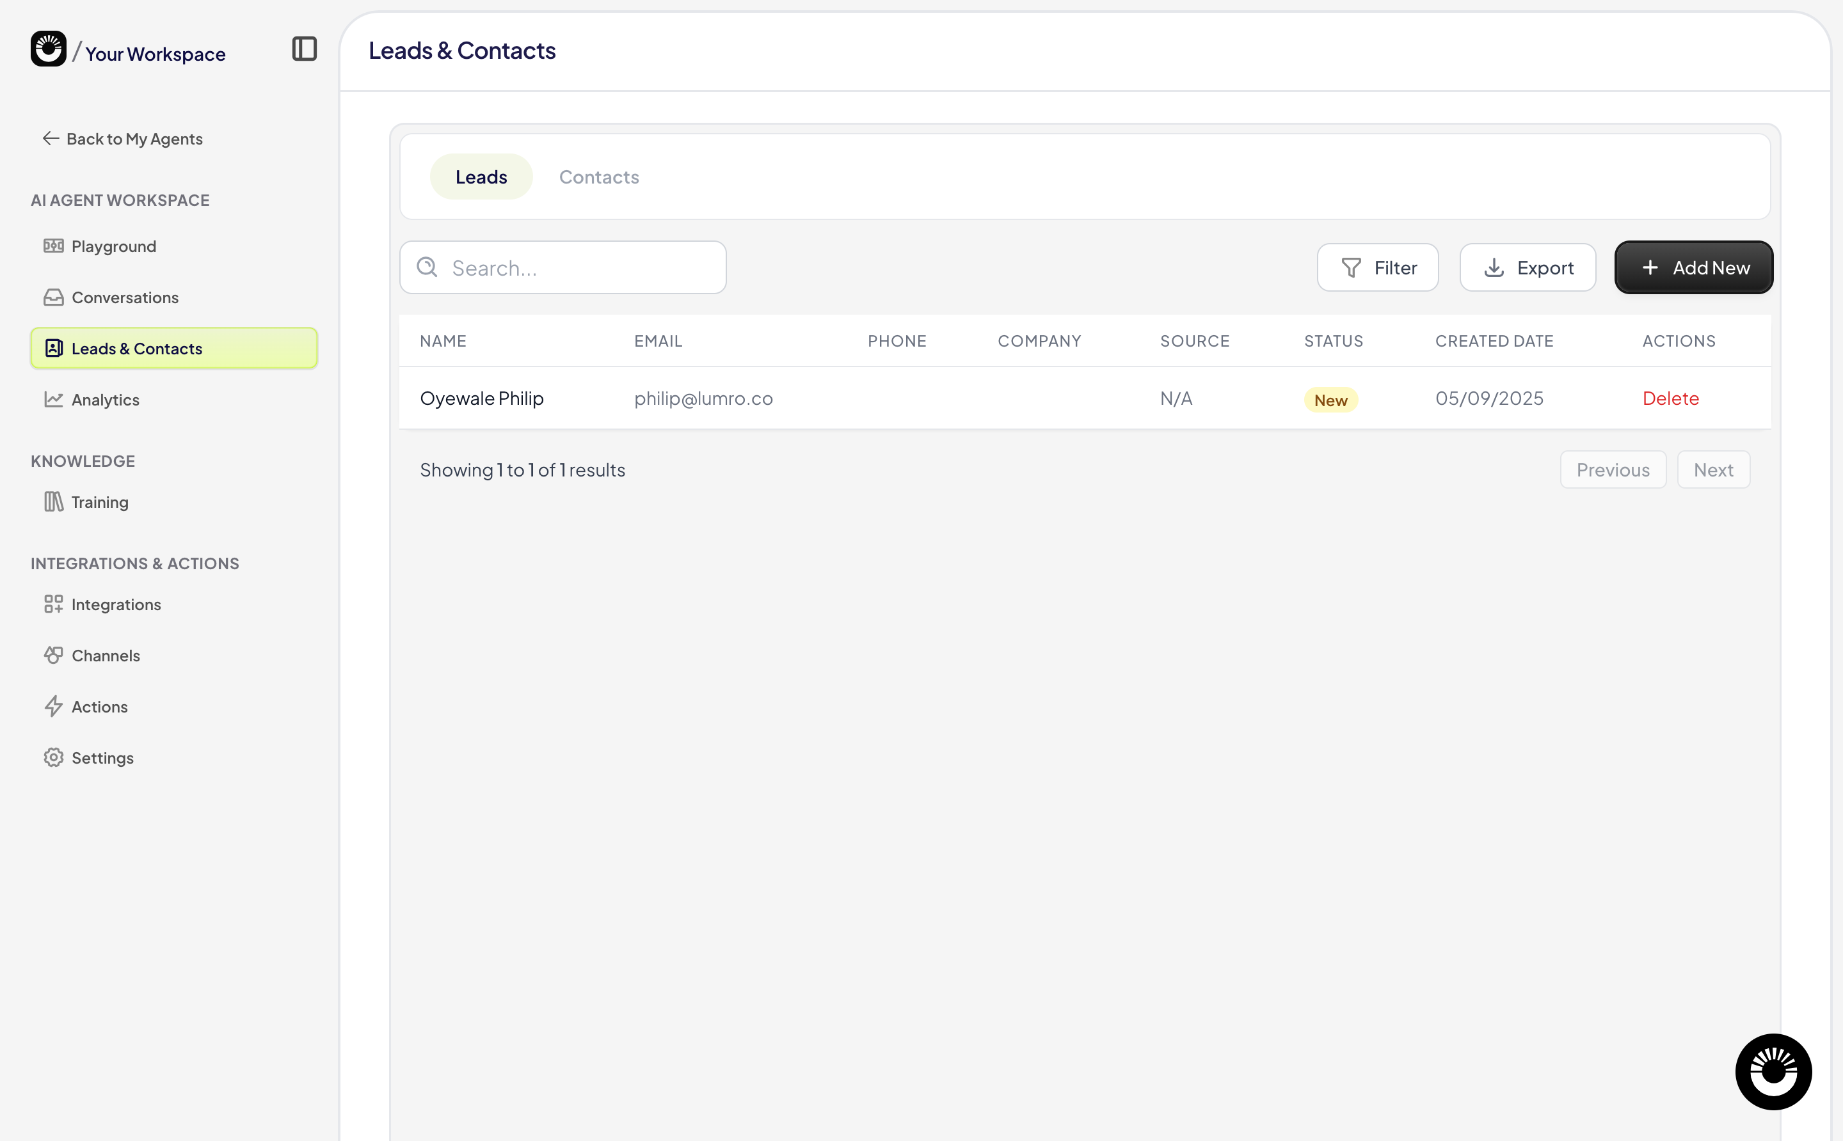Open the floating chat widget launcher
The height and width of the screenshot is (1141, 1843).
coord(1772,1071)
